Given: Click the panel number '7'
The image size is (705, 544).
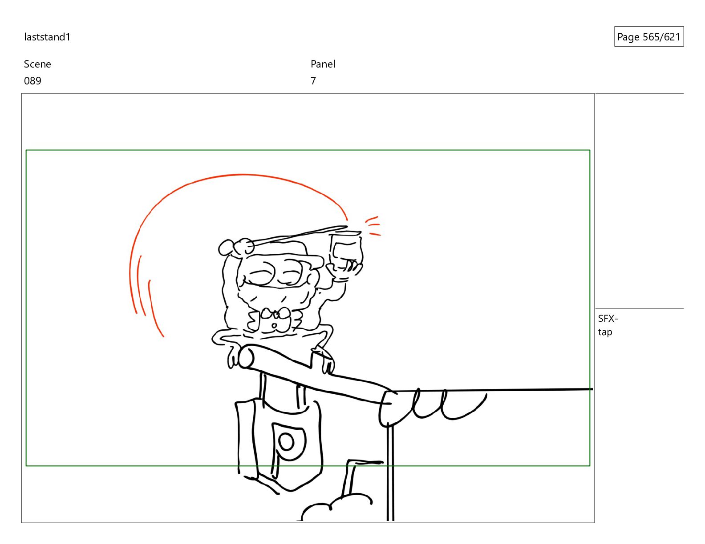Looking at the screenshot, I should [313, 81].
